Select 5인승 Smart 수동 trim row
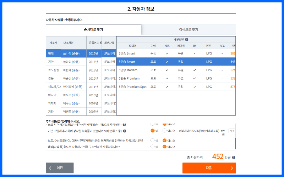 coord(176,53)
